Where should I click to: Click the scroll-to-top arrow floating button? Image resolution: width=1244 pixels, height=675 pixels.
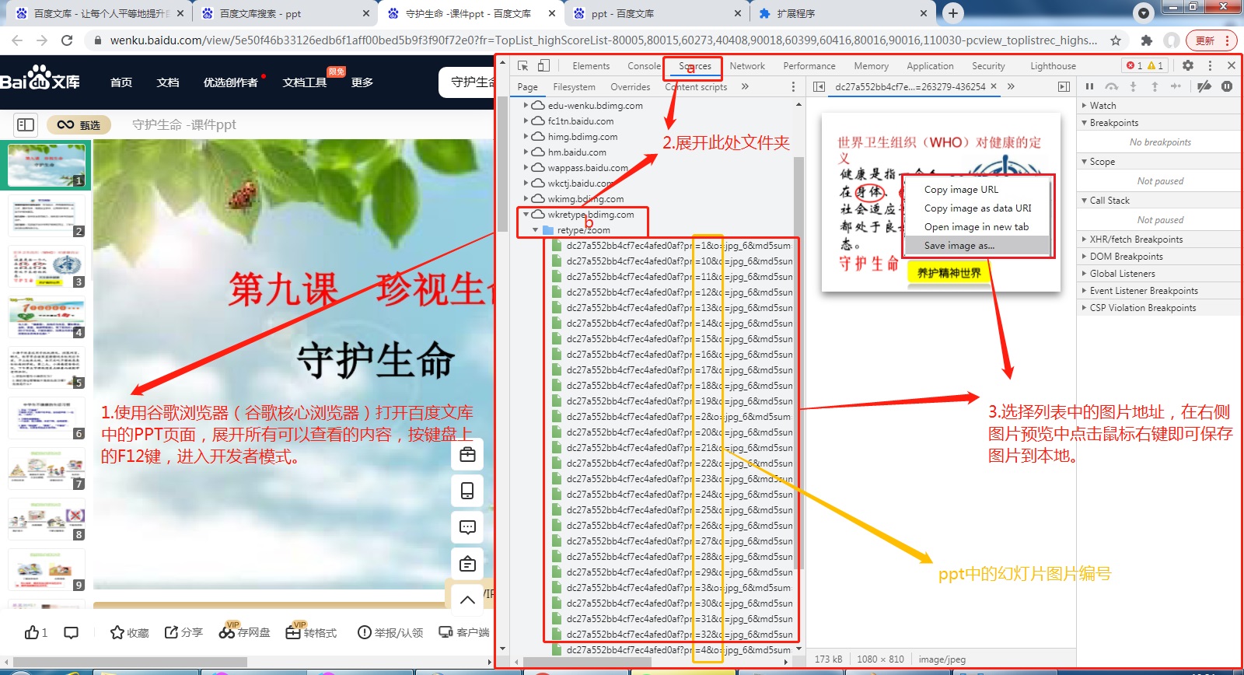click(467, 600)
